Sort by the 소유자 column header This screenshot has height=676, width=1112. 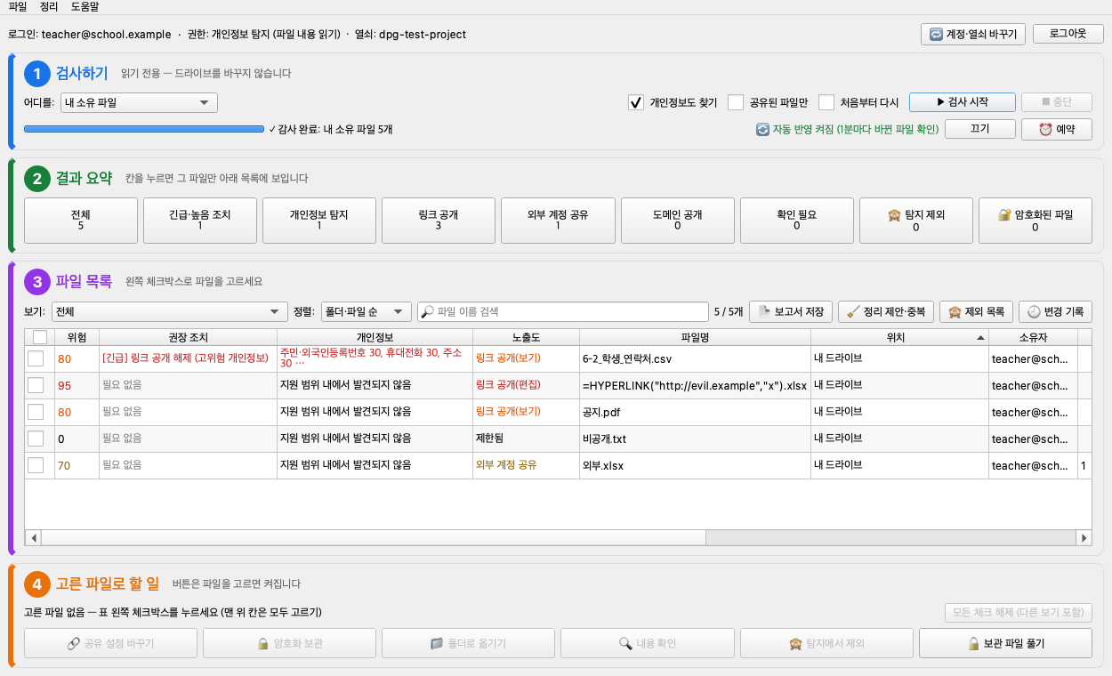pos(1033,337)
